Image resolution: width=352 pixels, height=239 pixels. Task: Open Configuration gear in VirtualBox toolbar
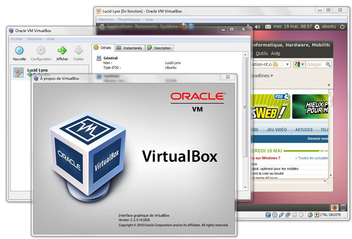tap(41, 51)
